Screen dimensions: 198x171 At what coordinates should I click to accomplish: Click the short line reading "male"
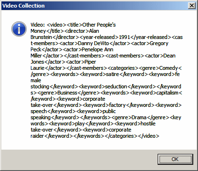pyautogui.click(x=36, y=80)
